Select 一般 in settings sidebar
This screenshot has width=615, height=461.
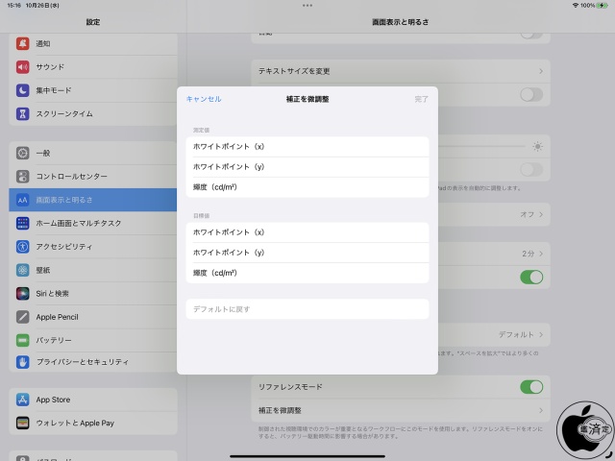click(x=93, y=153)
